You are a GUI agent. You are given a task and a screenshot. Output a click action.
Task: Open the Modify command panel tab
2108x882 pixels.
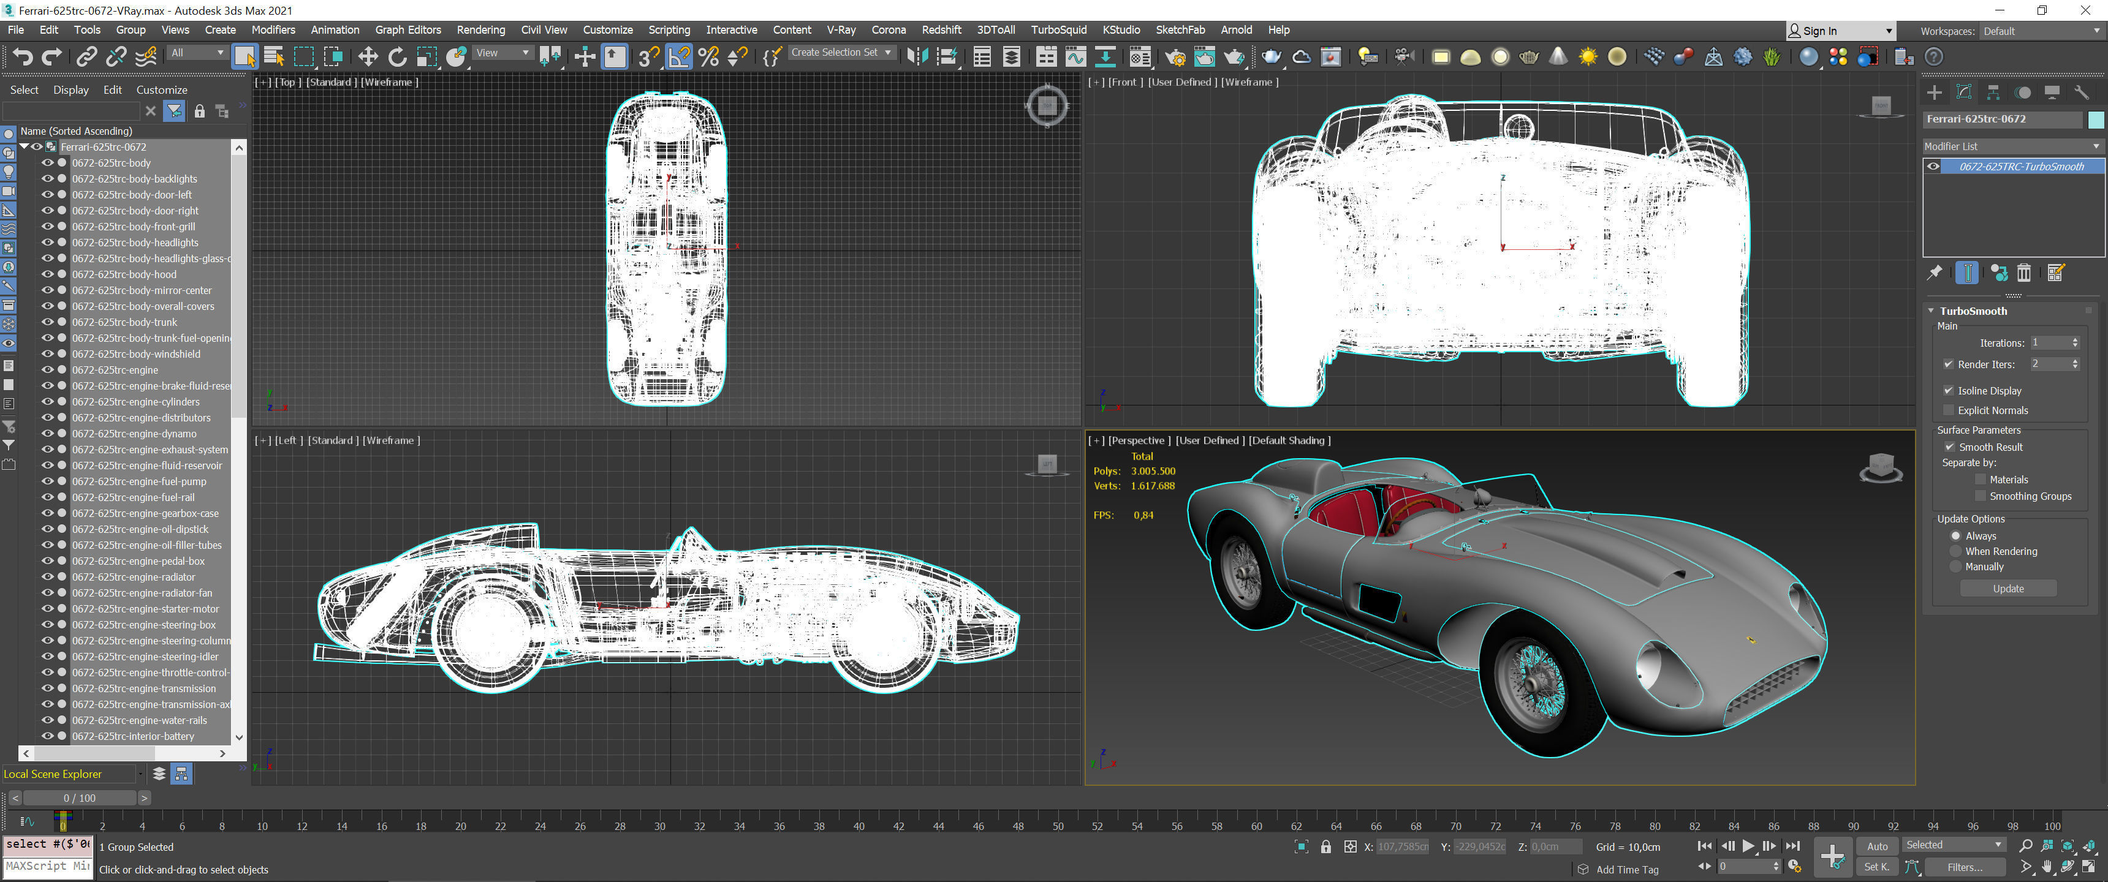[x=1963, y=92]
